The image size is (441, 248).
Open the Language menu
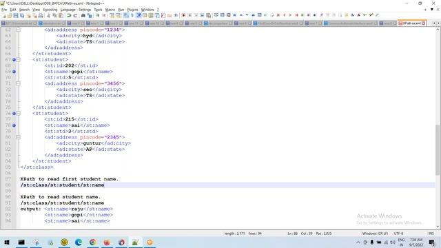coord(68,10)
